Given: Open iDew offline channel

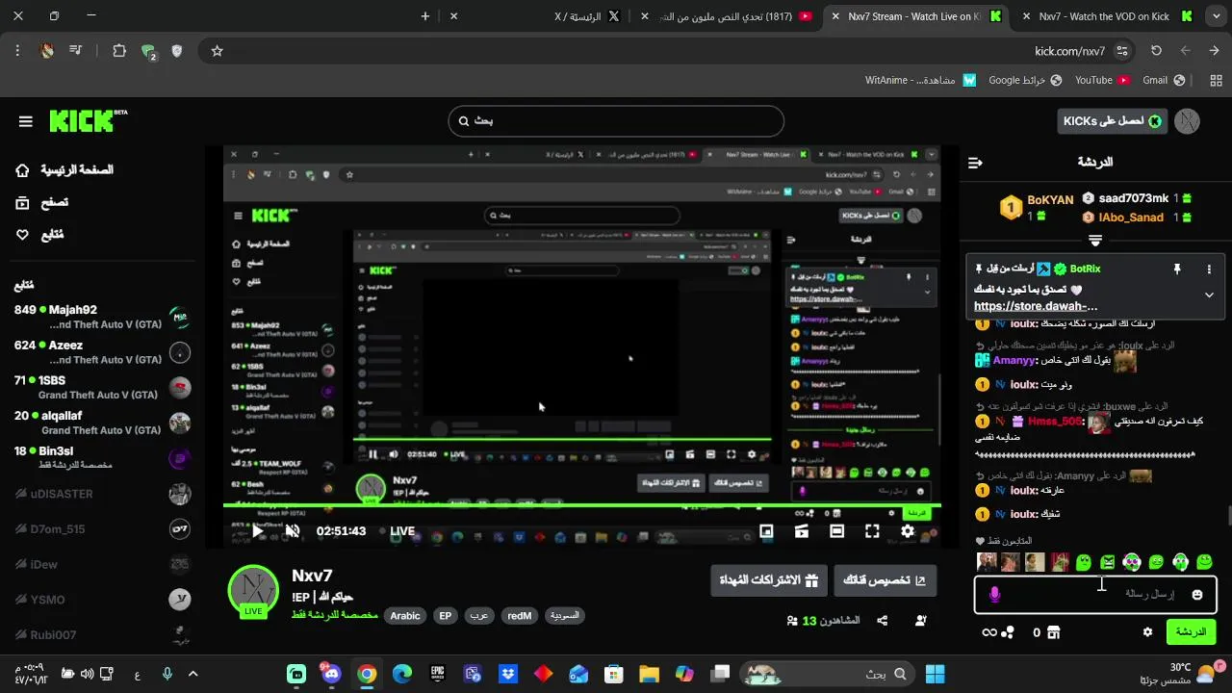Looking at the screenshot, I should pyautogui.click(x=101, y=564).
